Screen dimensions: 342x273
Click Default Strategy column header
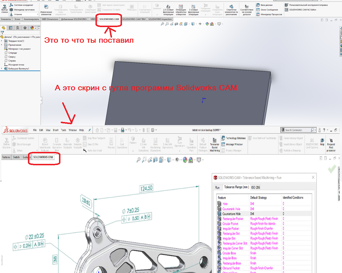coord(258,197)
